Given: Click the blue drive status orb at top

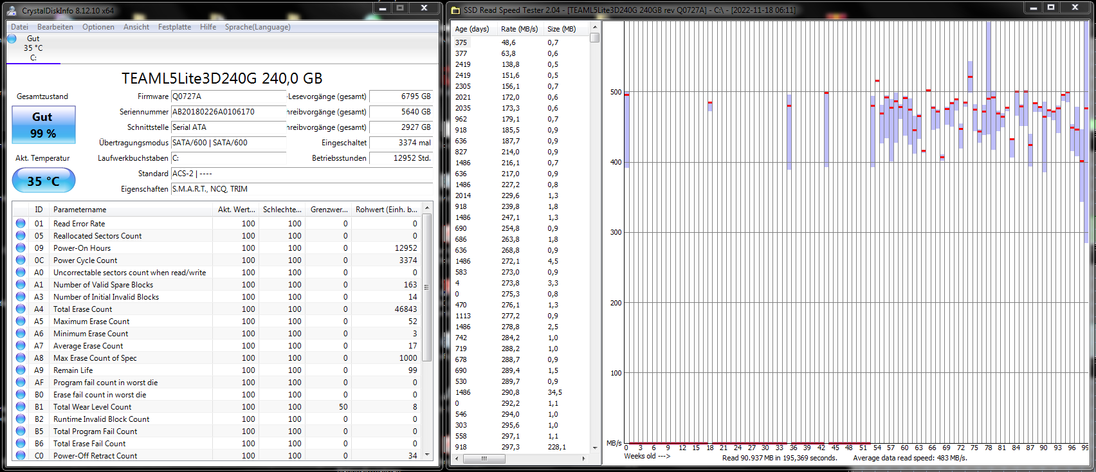Looking at the screenshot, I should point(12,39).
